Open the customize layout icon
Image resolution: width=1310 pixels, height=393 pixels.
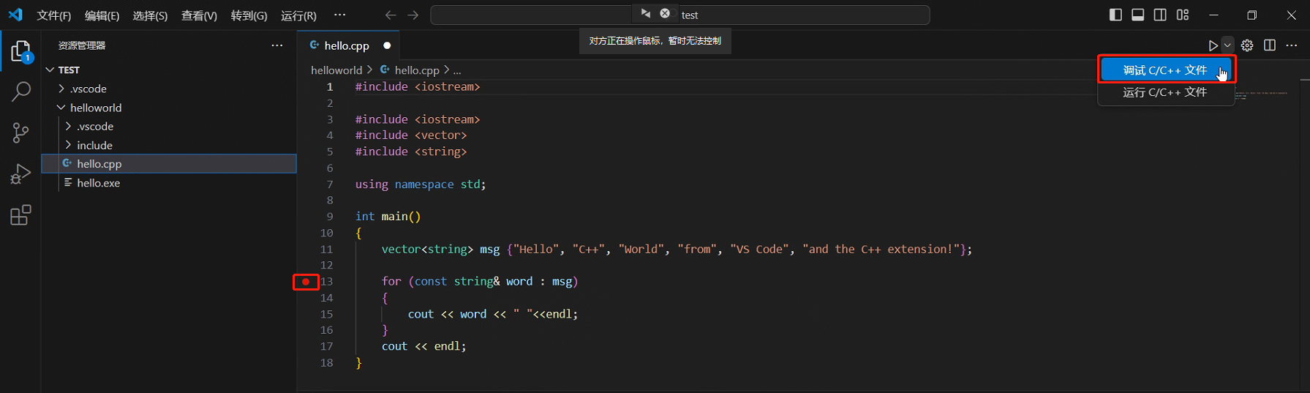1183,15
